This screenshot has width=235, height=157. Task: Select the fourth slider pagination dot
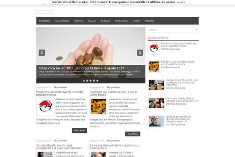coord(94,81)
